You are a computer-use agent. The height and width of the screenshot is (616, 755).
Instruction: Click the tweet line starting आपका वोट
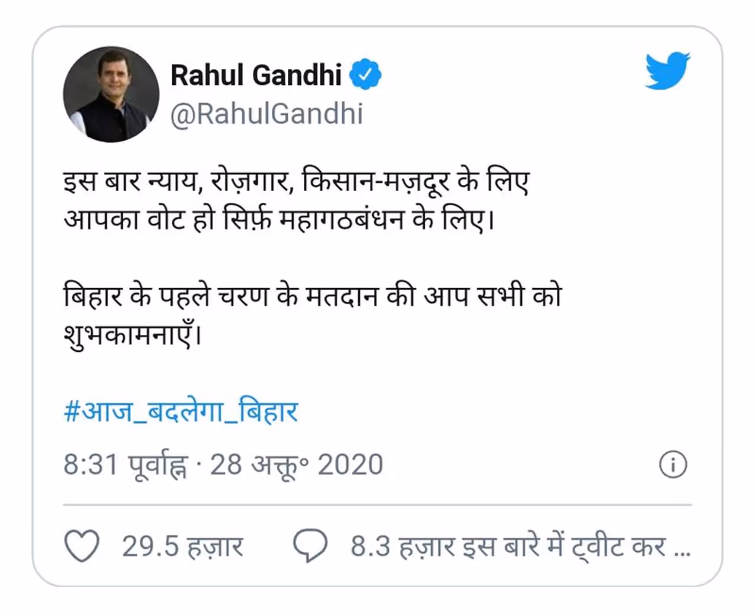[277, 220]
